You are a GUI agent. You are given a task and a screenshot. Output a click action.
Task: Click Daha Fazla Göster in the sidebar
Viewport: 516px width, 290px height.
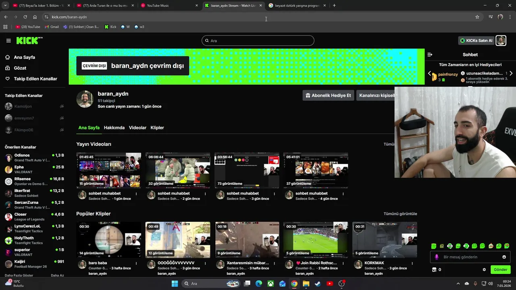[19, 275]
